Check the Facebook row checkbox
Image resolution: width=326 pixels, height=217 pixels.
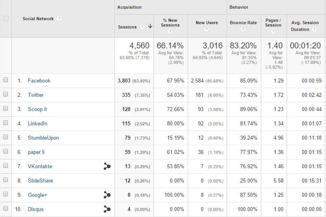[6, 80]
